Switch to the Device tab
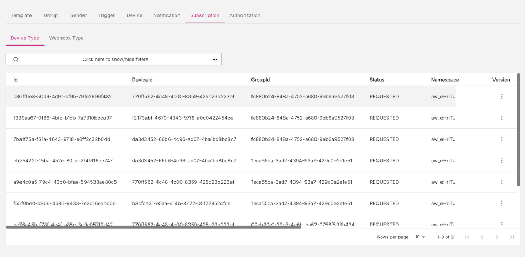 [134, 15]
